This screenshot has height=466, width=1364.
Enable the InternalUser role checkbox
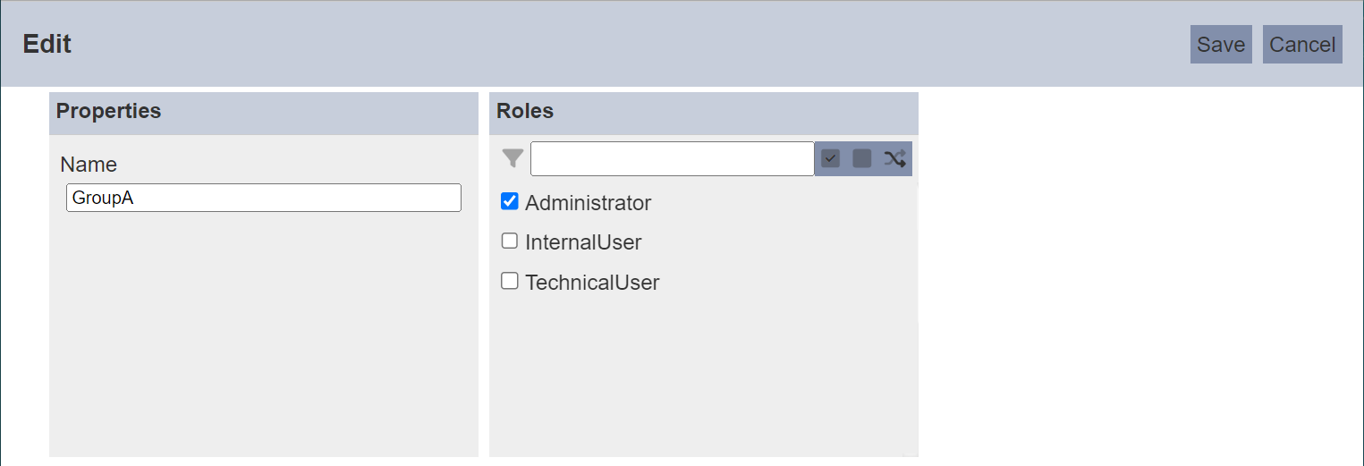click(x=510, y=241)
